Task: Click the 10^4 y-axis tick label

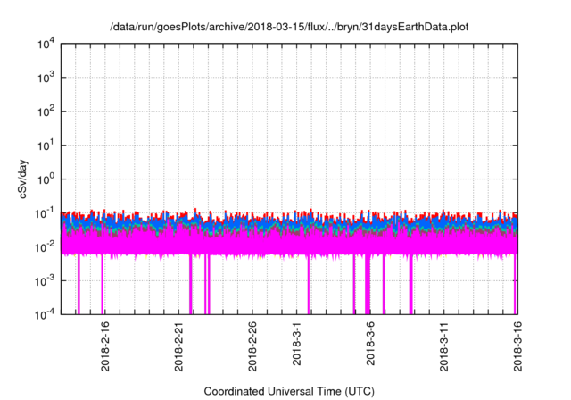Action: (46, 45)
